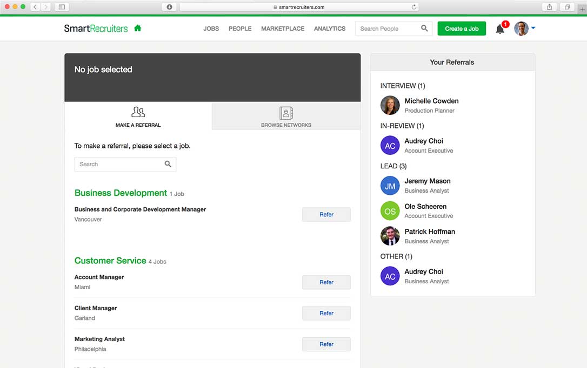The height and width of the screenshot is (368, 587).
Task: Open Michelle Cowden's referral photo
Action: point(390,105)
